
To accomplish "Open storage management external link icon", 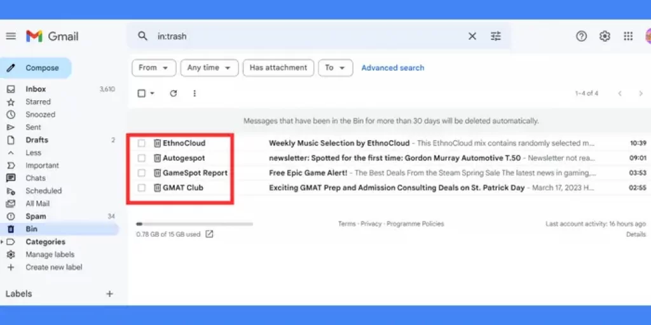I will [x=210, y=234].
